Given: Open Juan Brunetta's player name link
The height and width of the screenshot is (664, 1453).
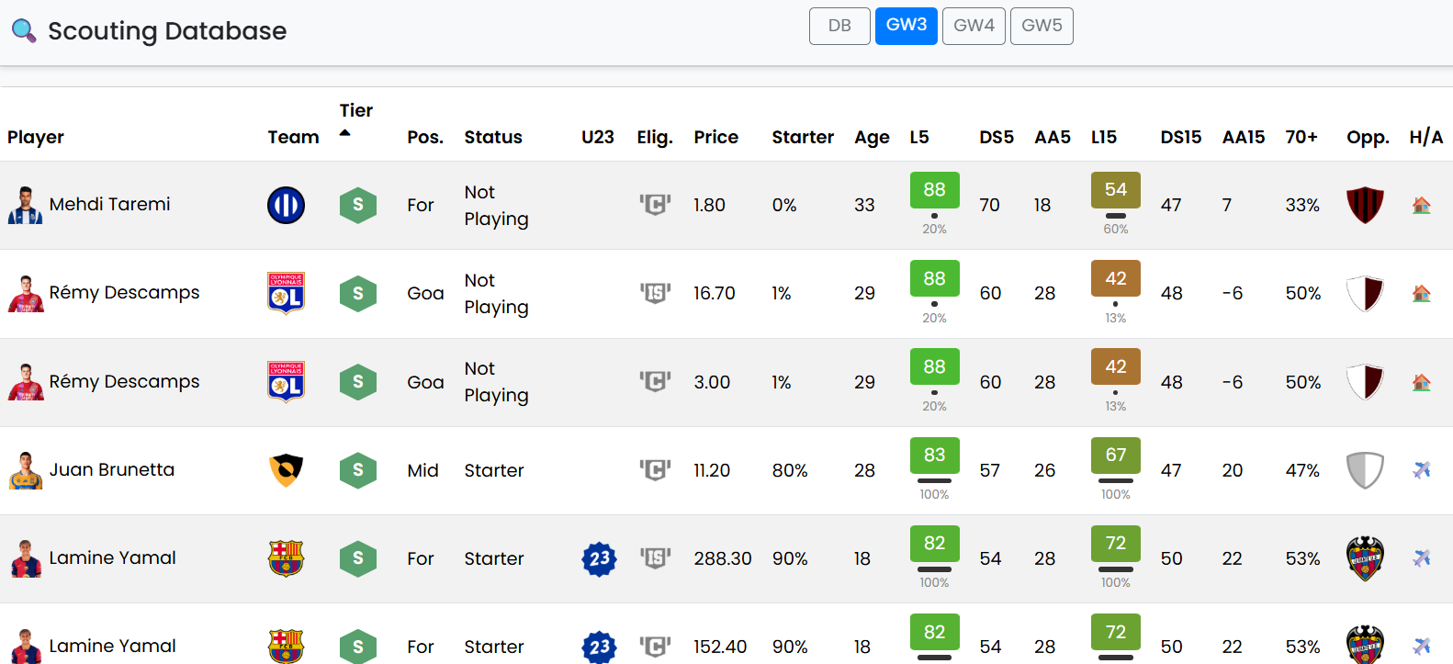Looking at the screenshot, I should click(111, 469).
